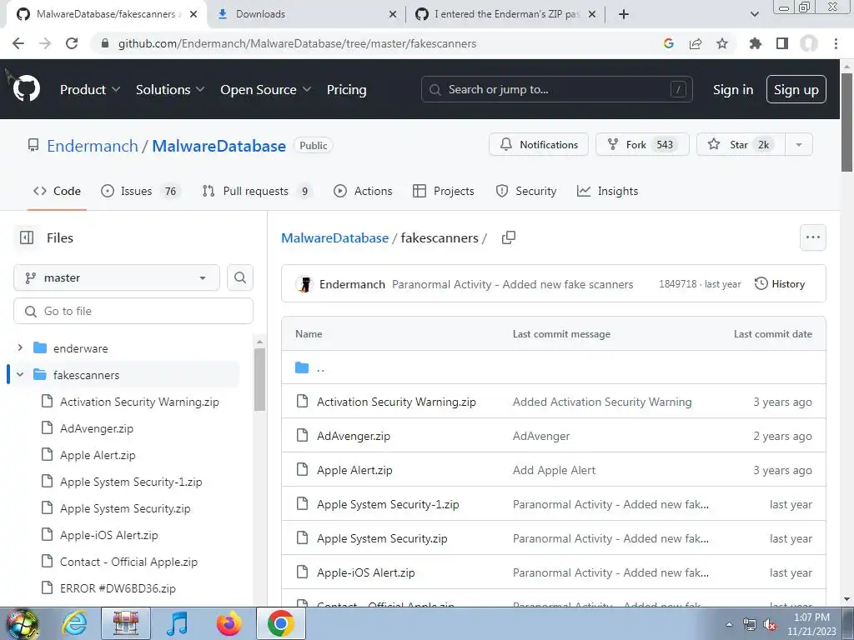
Task: Click the Notifications button
Action: pyautogui.click(x=539, y=145)
